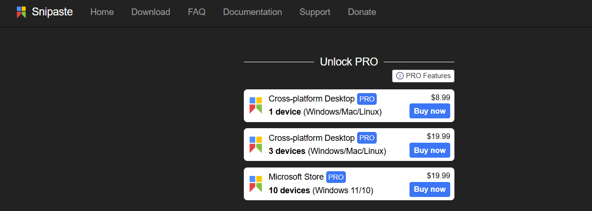Navigate to Documentation
The width and height of the screenshot is (592, 211).
pos(253,12)
